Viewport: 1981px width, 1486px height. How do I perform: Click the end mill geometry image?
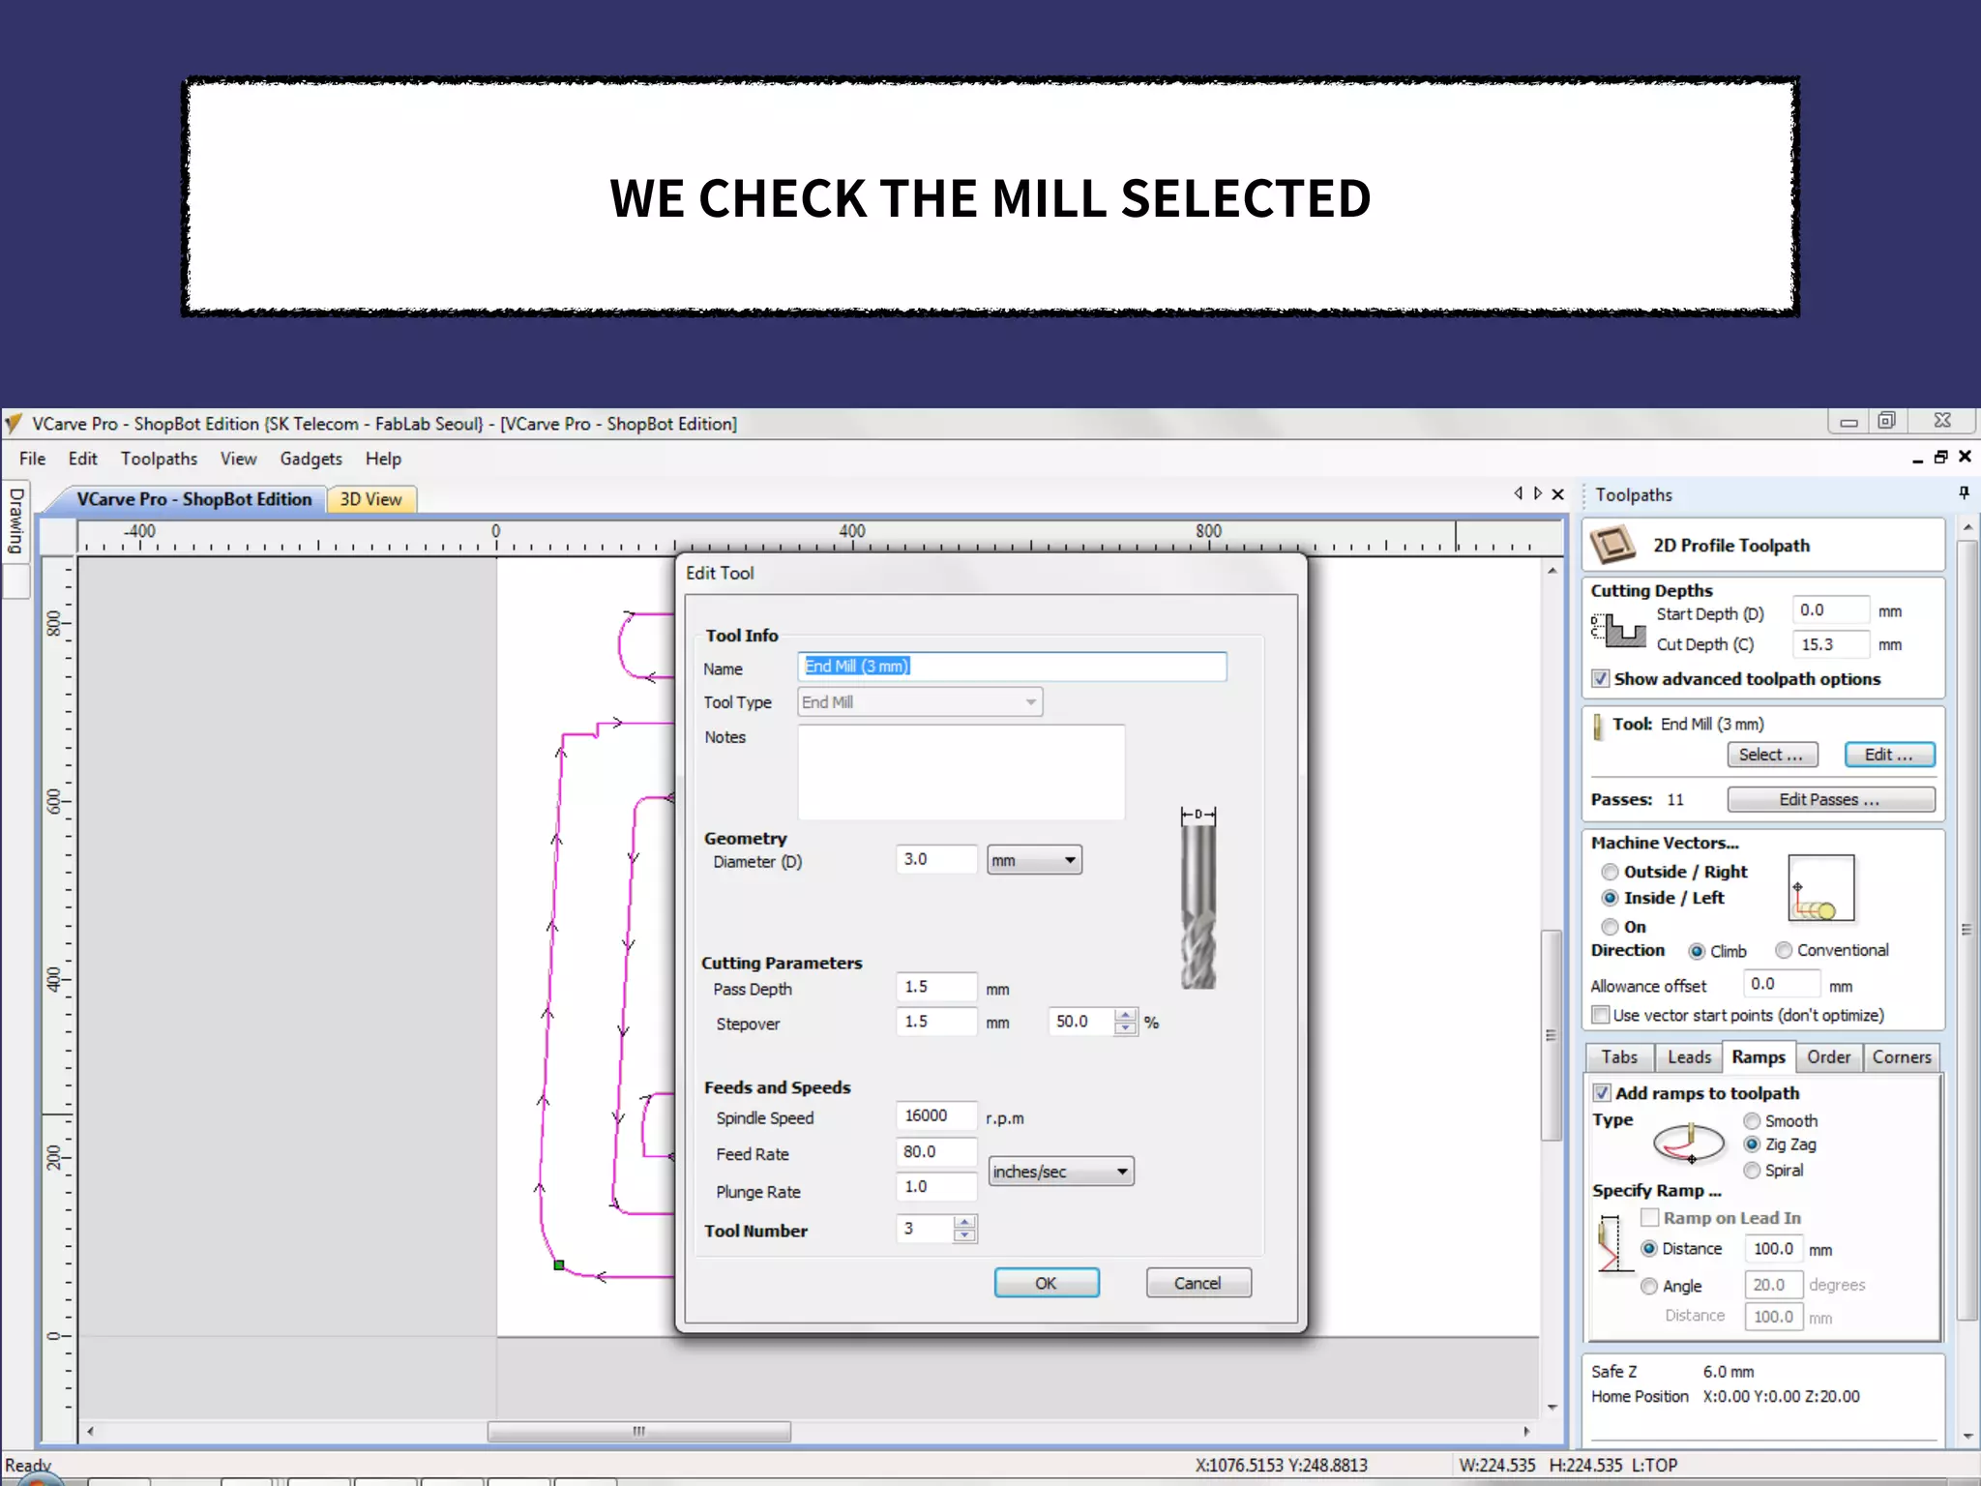(x=1198, y=900)
